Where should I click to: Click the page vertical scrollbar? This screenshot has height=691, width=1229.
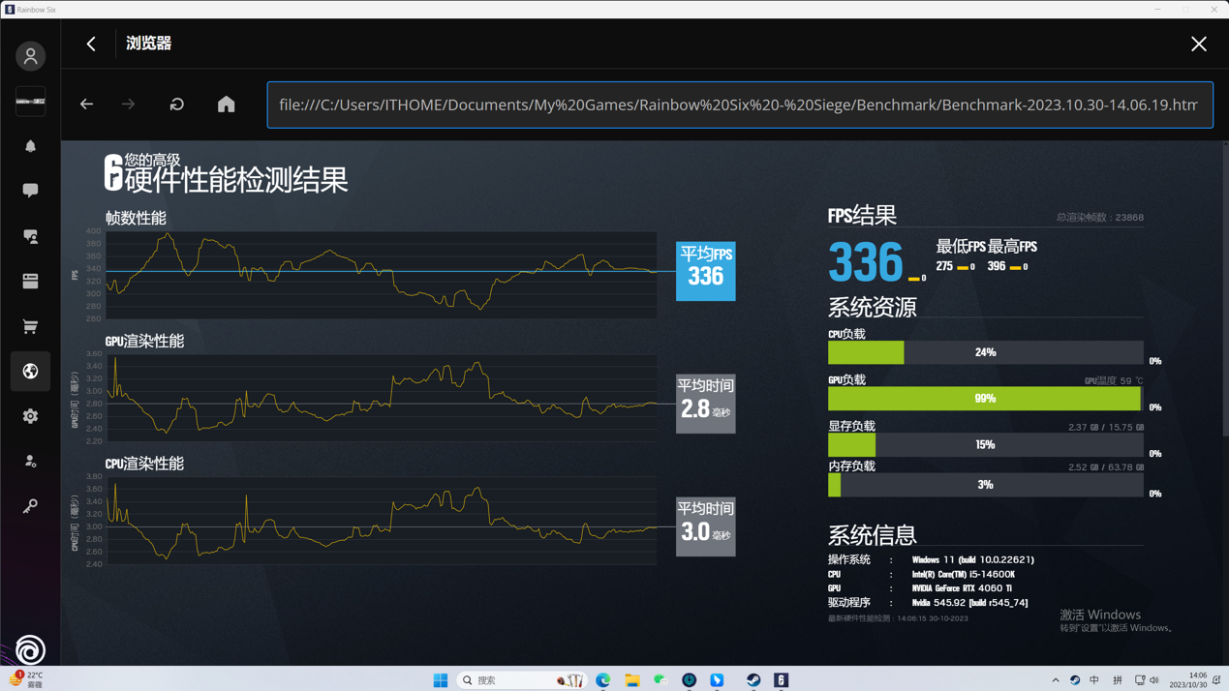pos(1225,290)
